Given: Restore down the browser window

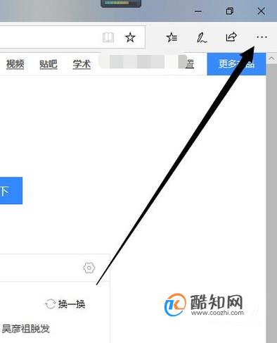Looking at the screenshot, I should coord(230,11).
